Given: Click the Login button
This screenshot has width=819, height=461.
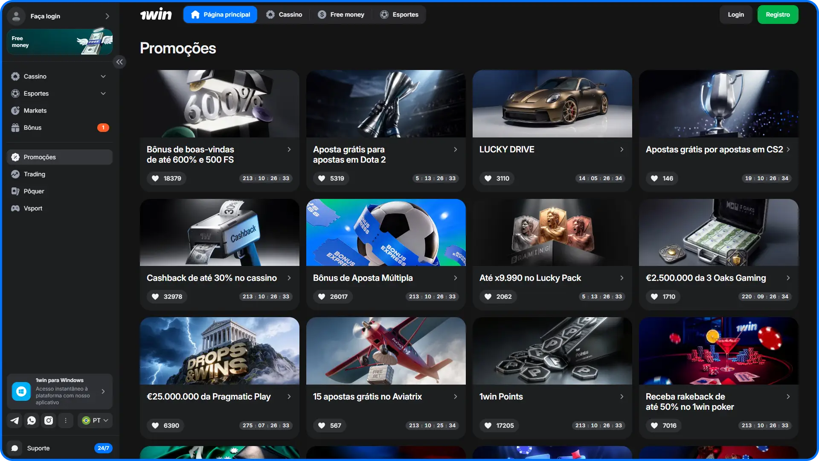Looking at the screenshot, I should (x=736, y=15).
